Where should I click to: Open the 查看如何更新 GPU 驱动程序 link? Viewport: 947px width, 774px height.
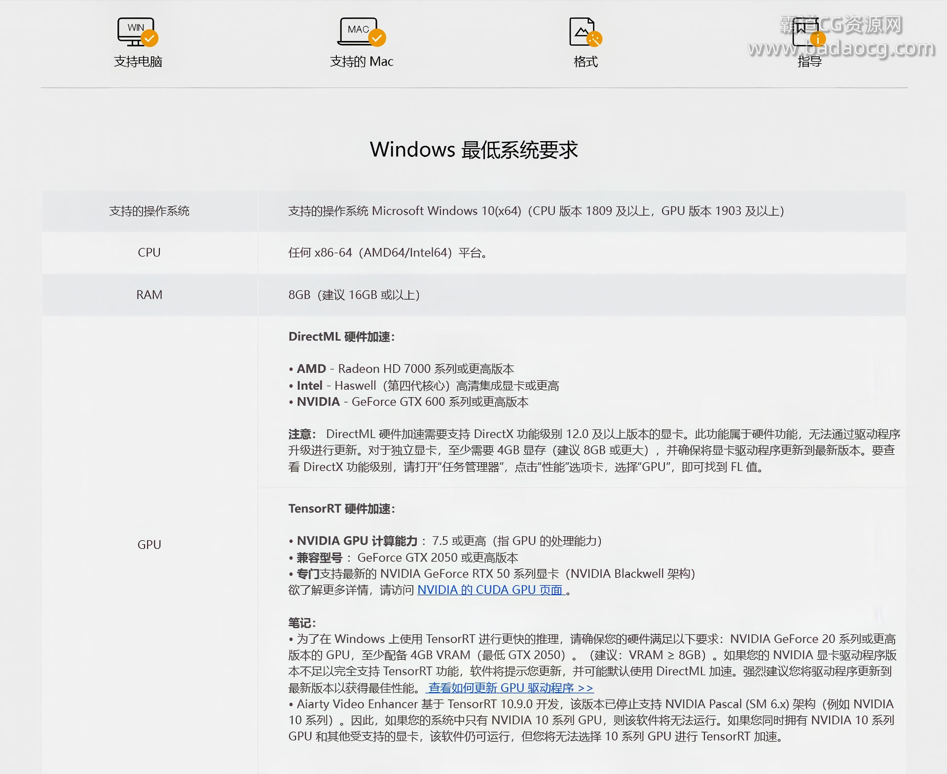(x=510, y=688)
